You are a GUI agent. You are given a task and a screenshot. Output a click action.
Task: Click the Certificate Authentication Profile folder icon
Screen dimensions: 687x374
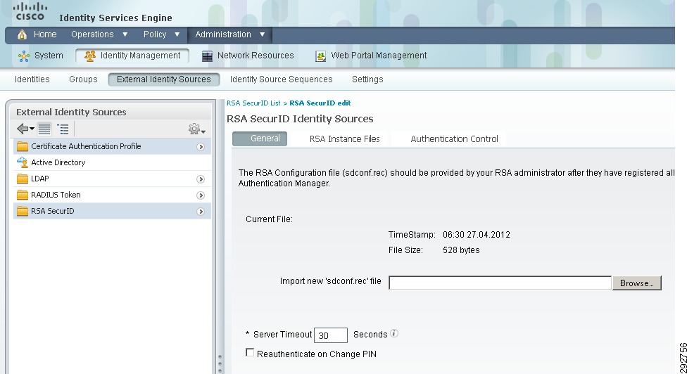pyautogui.click(x=23, y=146)
